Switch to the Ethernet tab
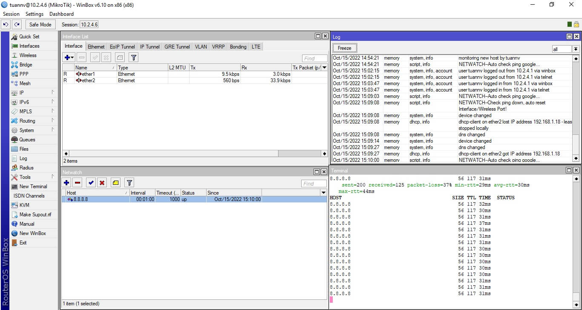 pyautogui.click(x=96, y=47)
